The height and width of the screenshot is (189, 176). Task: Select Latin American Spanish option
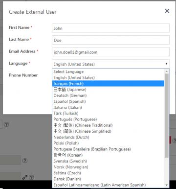coord(108,185)
